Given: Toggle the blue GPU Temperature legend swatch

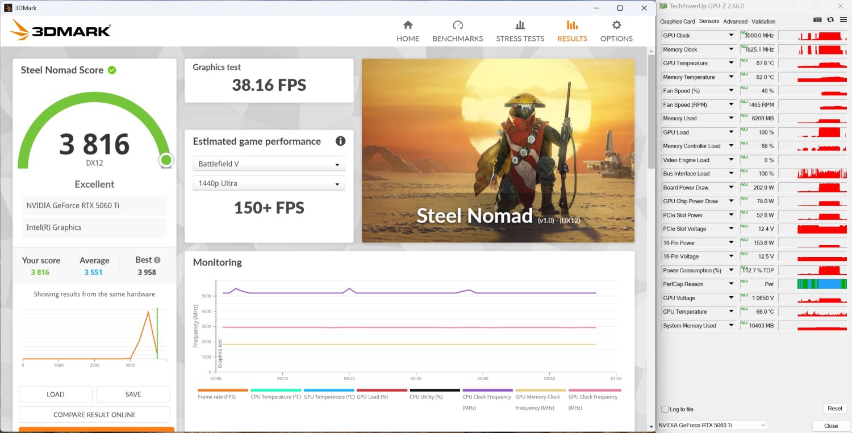Looking at the screenshot, I should (329, 390).
